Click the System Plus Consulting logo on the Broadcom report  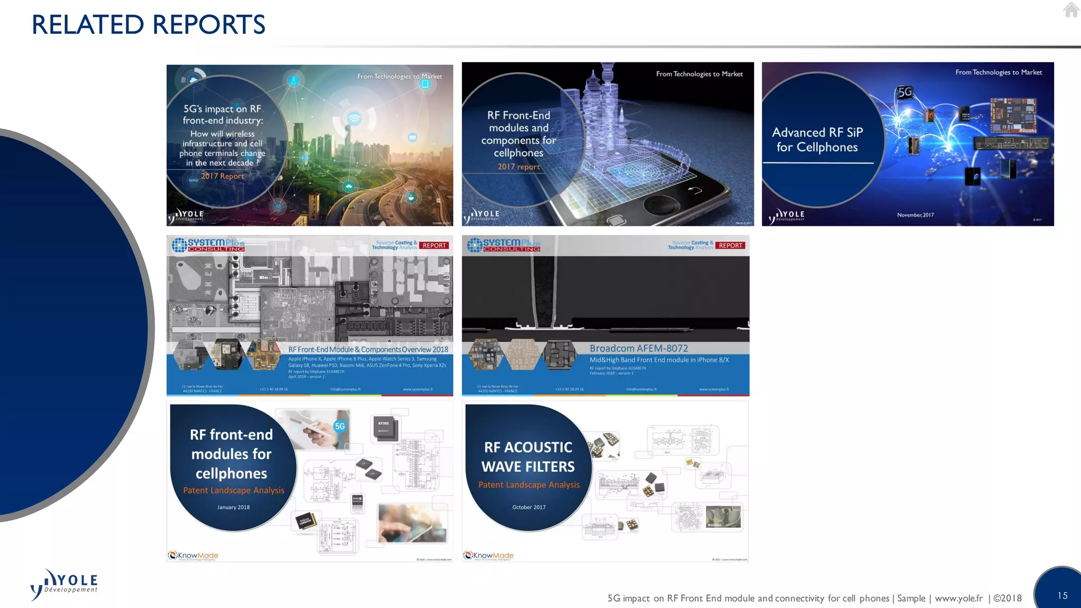[x=504, y=245]
